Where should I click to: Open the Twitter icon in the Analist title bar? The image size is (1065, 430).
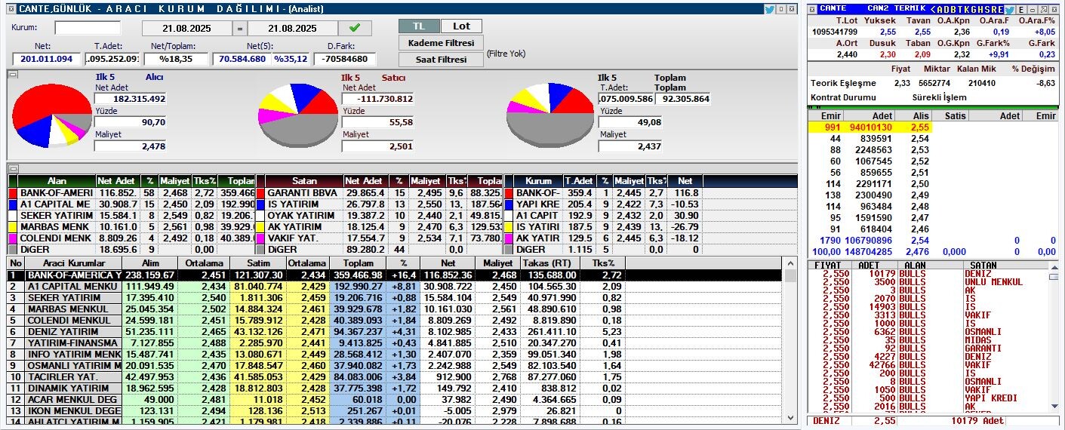[x=769, y=9]
